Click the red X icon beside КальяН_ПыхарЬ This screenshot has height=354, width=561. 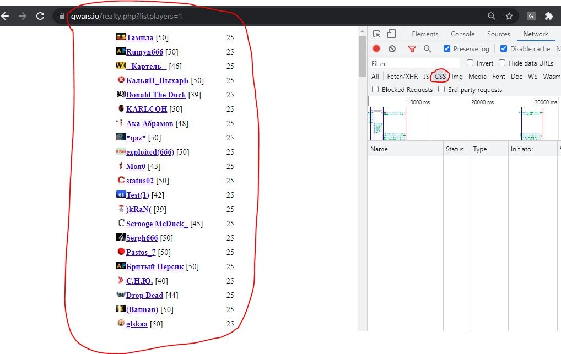click(121, 80)
